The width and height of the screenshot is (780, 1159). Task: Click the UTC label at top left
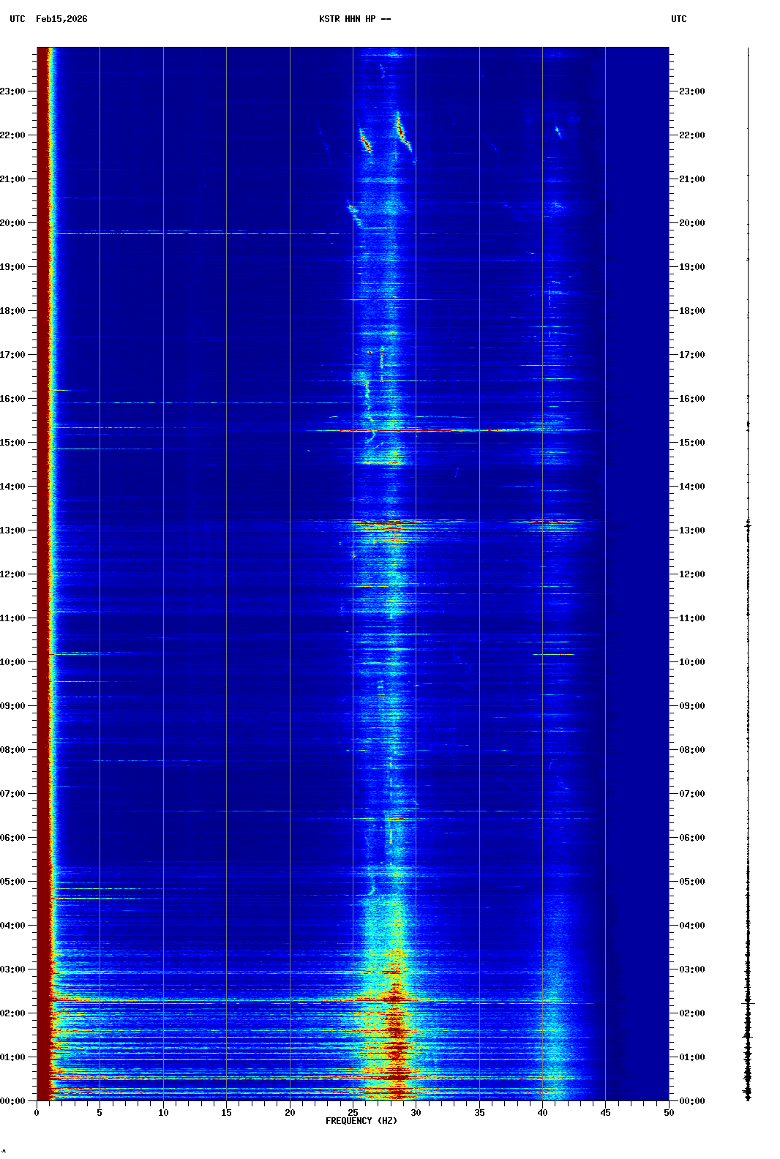coord(17,19)
